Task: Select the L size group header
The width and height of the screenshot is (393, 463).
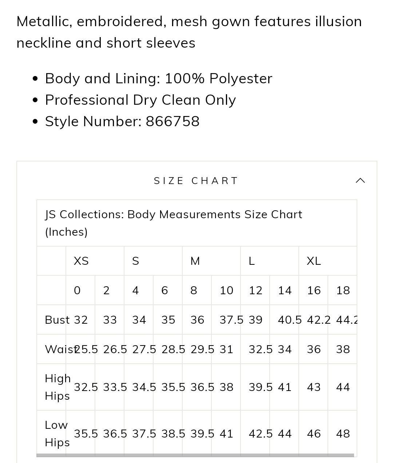Action: [251, 261]
